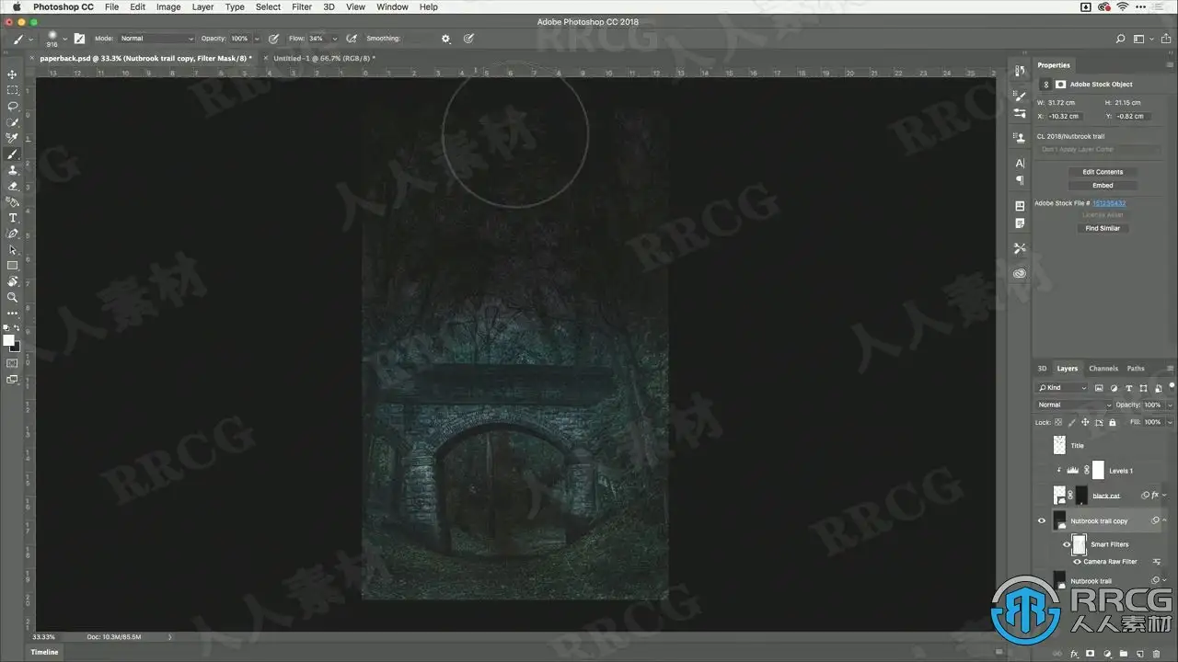Click the Edit Contents button
The height and width of the screenshot is (662, 1178).
click(1103, 172)
